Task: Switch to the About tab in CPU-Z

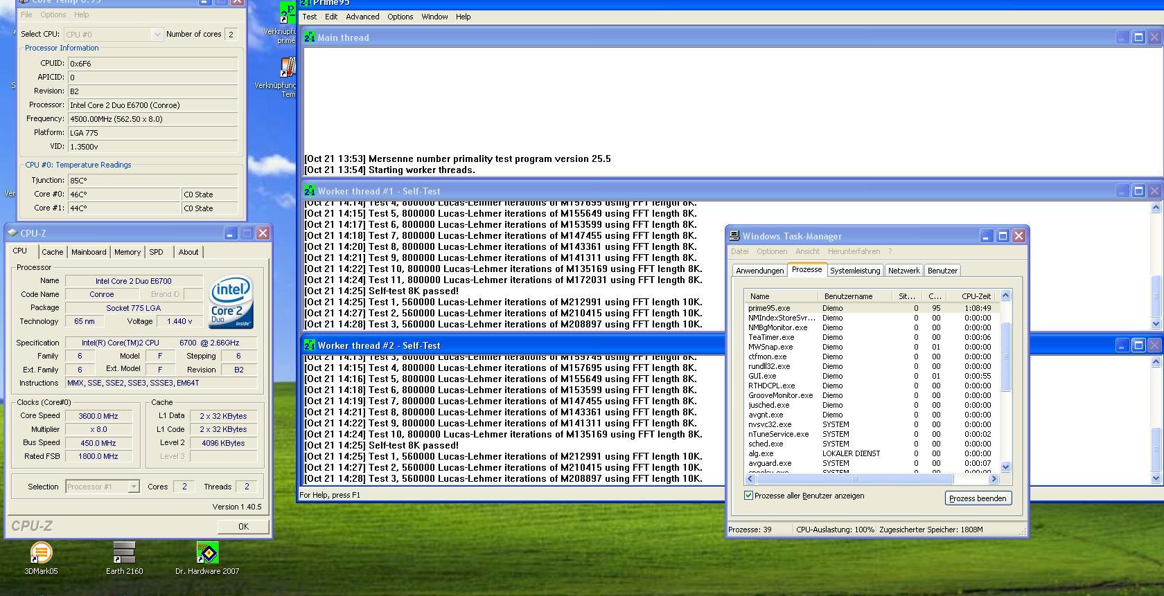Action: click(188, 252)
